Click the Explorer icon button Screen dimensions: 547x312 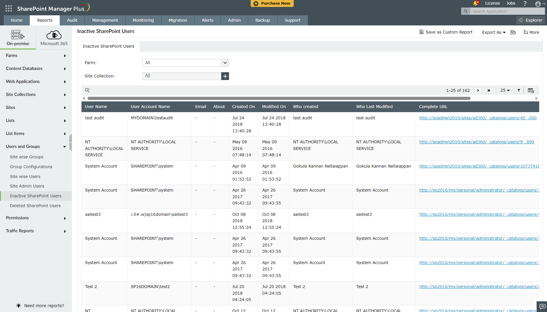[x=530, y=20]
